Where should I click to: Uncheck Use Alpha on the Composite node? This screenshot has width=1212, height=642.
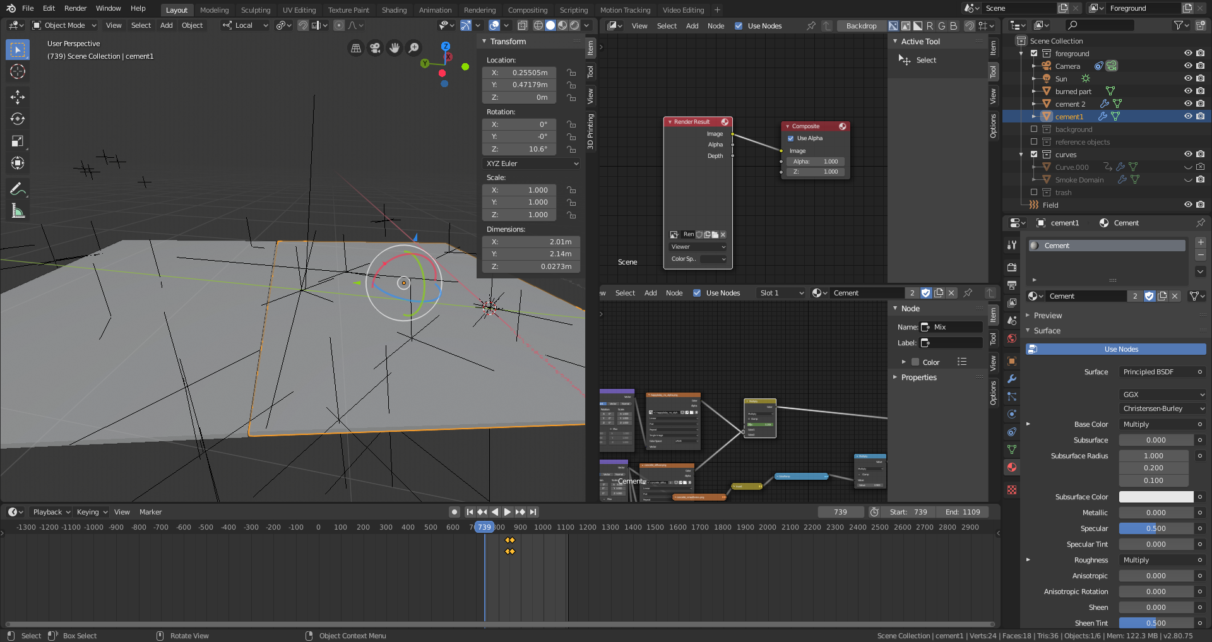[x=790, y=138]
